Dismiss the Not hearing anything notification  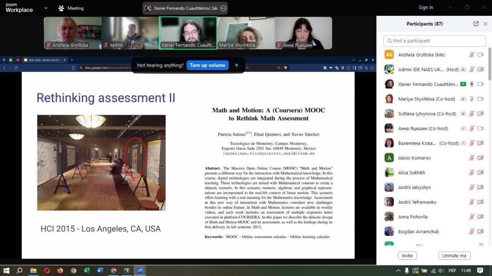click(x=236, y=65)
